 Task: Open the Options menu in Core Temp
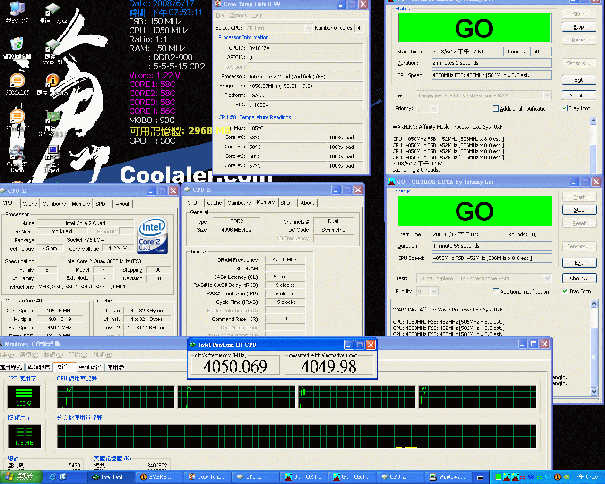click(238, 15)
